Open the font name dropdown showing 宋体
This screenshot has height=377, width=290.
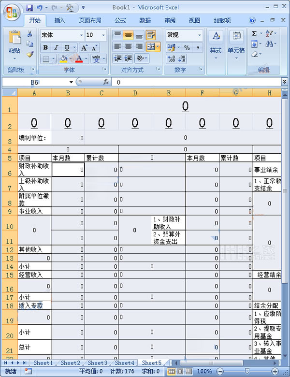[61, 35]
